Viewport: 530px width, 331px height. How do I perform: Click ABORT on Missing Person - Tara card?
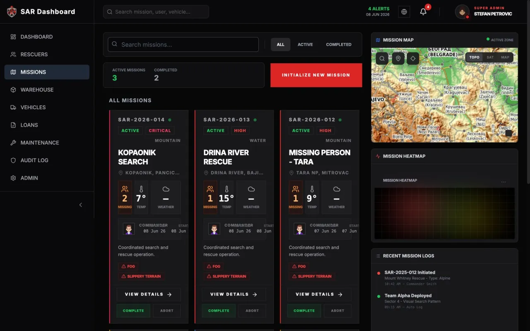[x=337, y=311]
